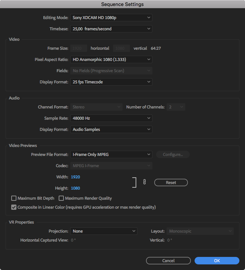Click the Video Previews section heading
Screen dimensions: 245x270
coord(23,145)
